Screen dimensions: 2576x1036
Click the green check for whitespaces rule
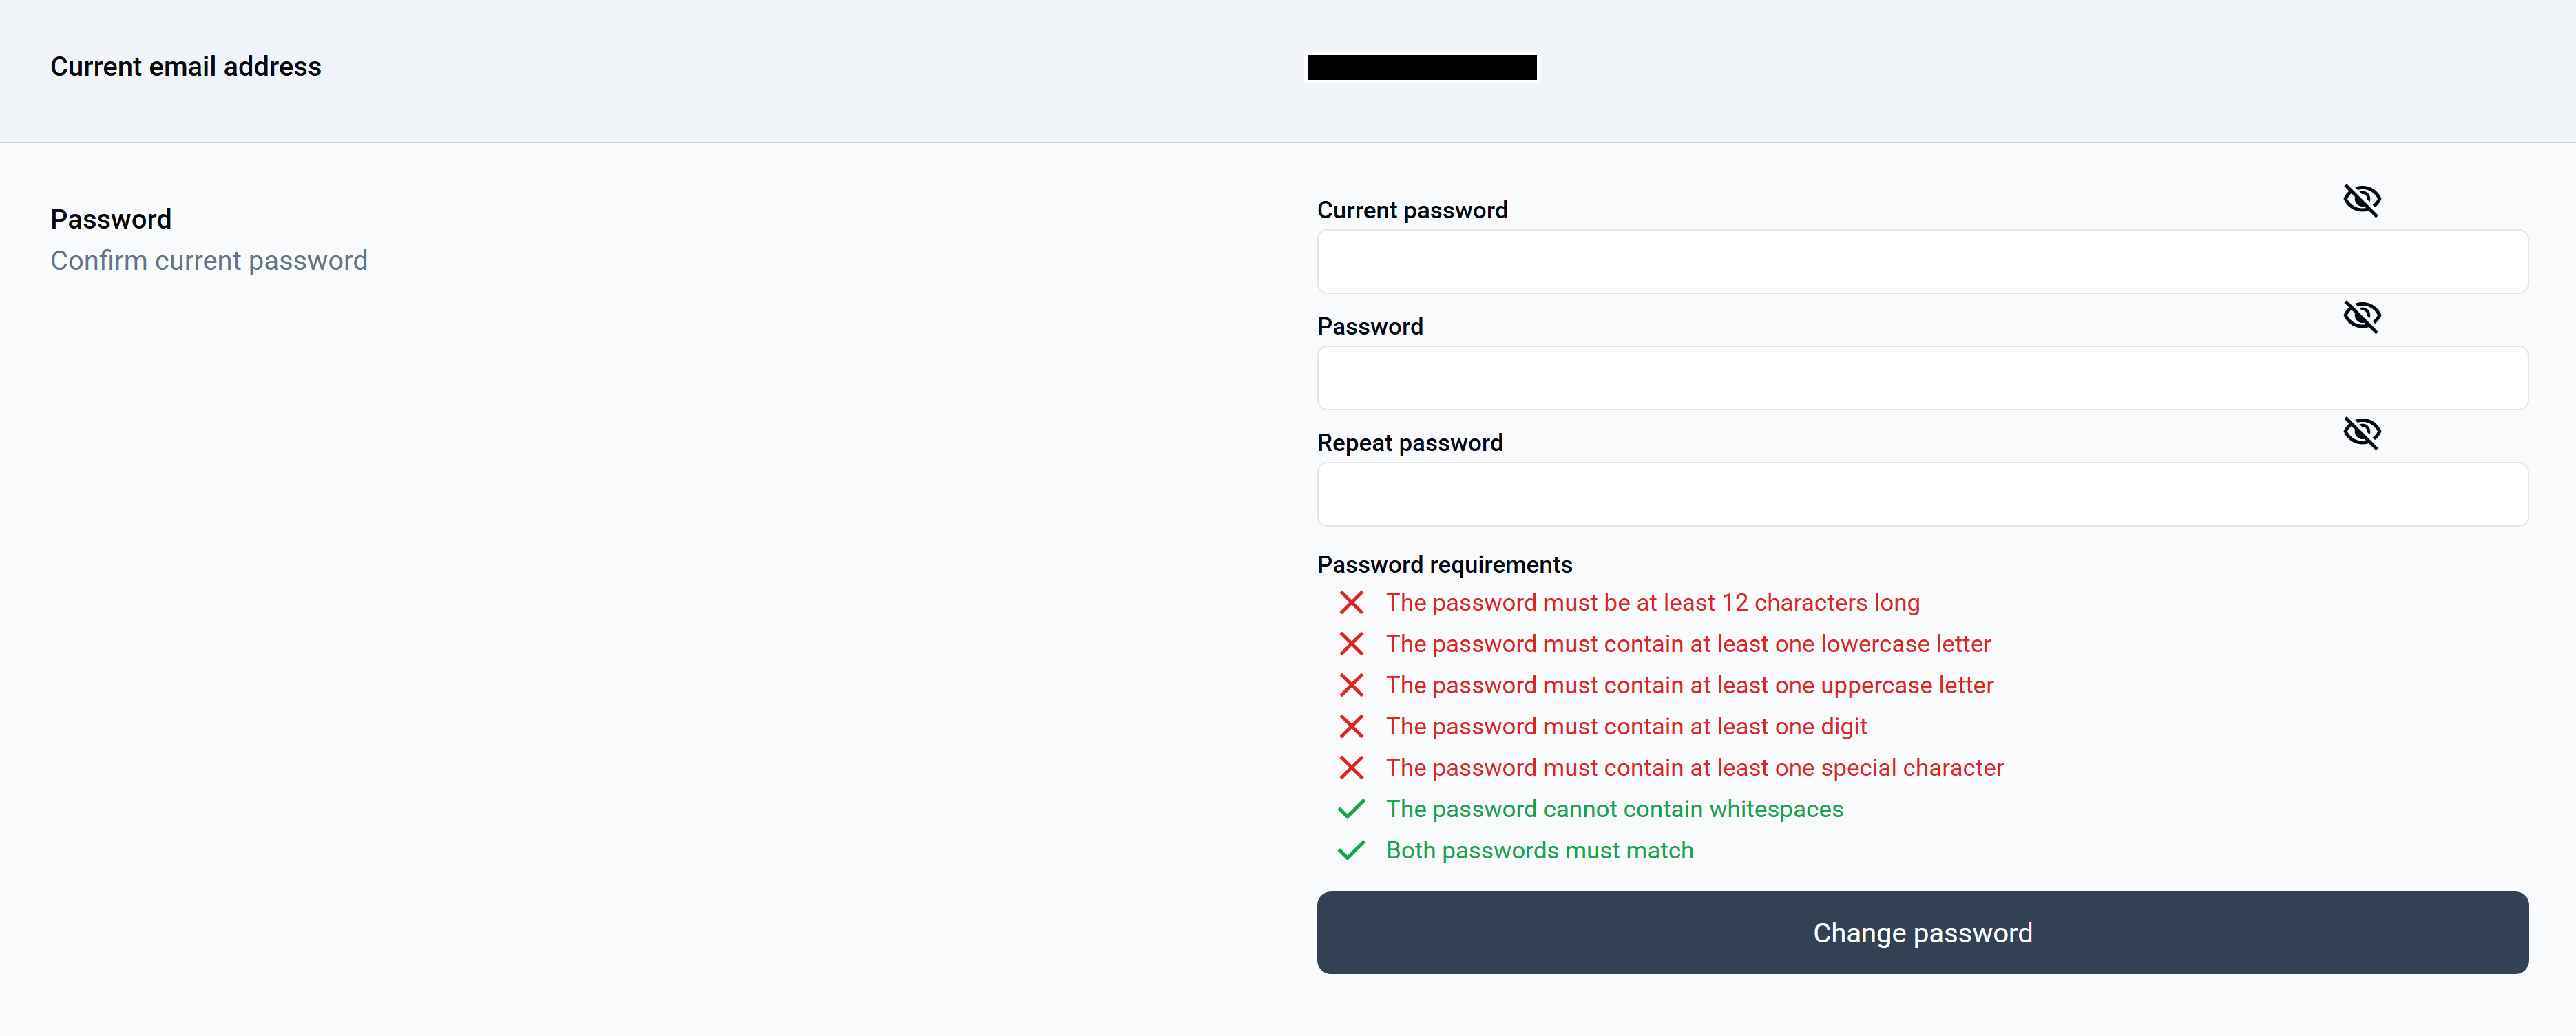[x=1351, y=809]
